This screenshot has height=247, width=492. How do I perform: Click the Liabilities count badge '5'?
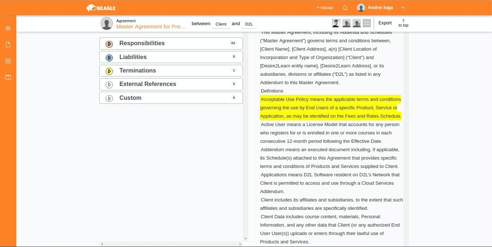(234, 56)
